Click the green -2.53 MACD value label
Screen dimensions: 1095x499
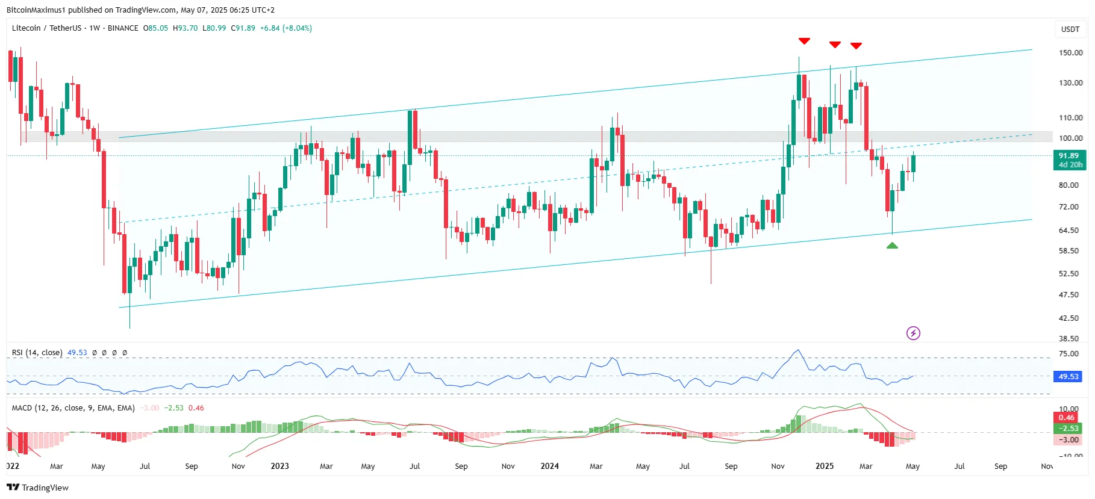tap(1068, 428)
